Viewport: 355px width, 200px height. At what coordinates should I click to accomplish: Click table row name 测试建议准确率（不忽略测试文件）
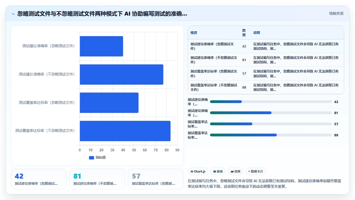point(214,60)
